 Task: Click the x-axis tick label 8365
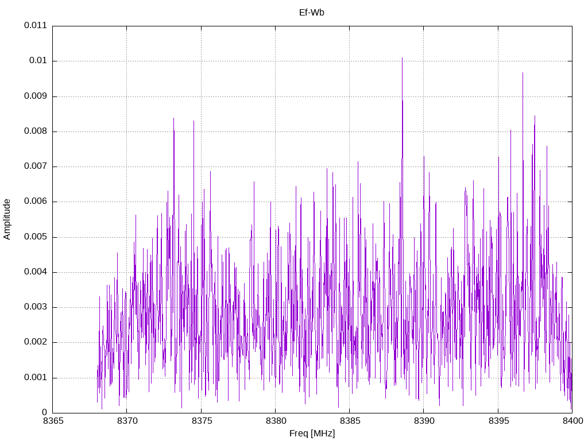point(53,421)
